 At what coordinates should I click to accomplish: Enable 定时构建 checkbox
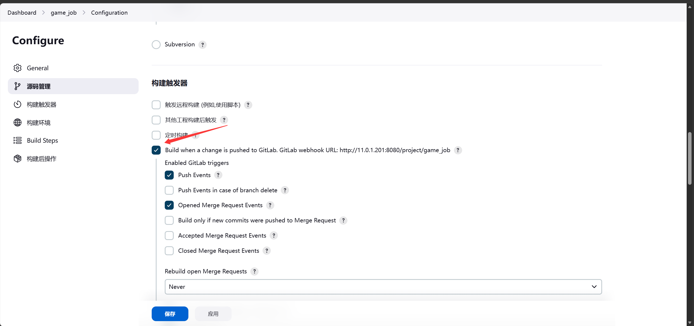(156, 135)
